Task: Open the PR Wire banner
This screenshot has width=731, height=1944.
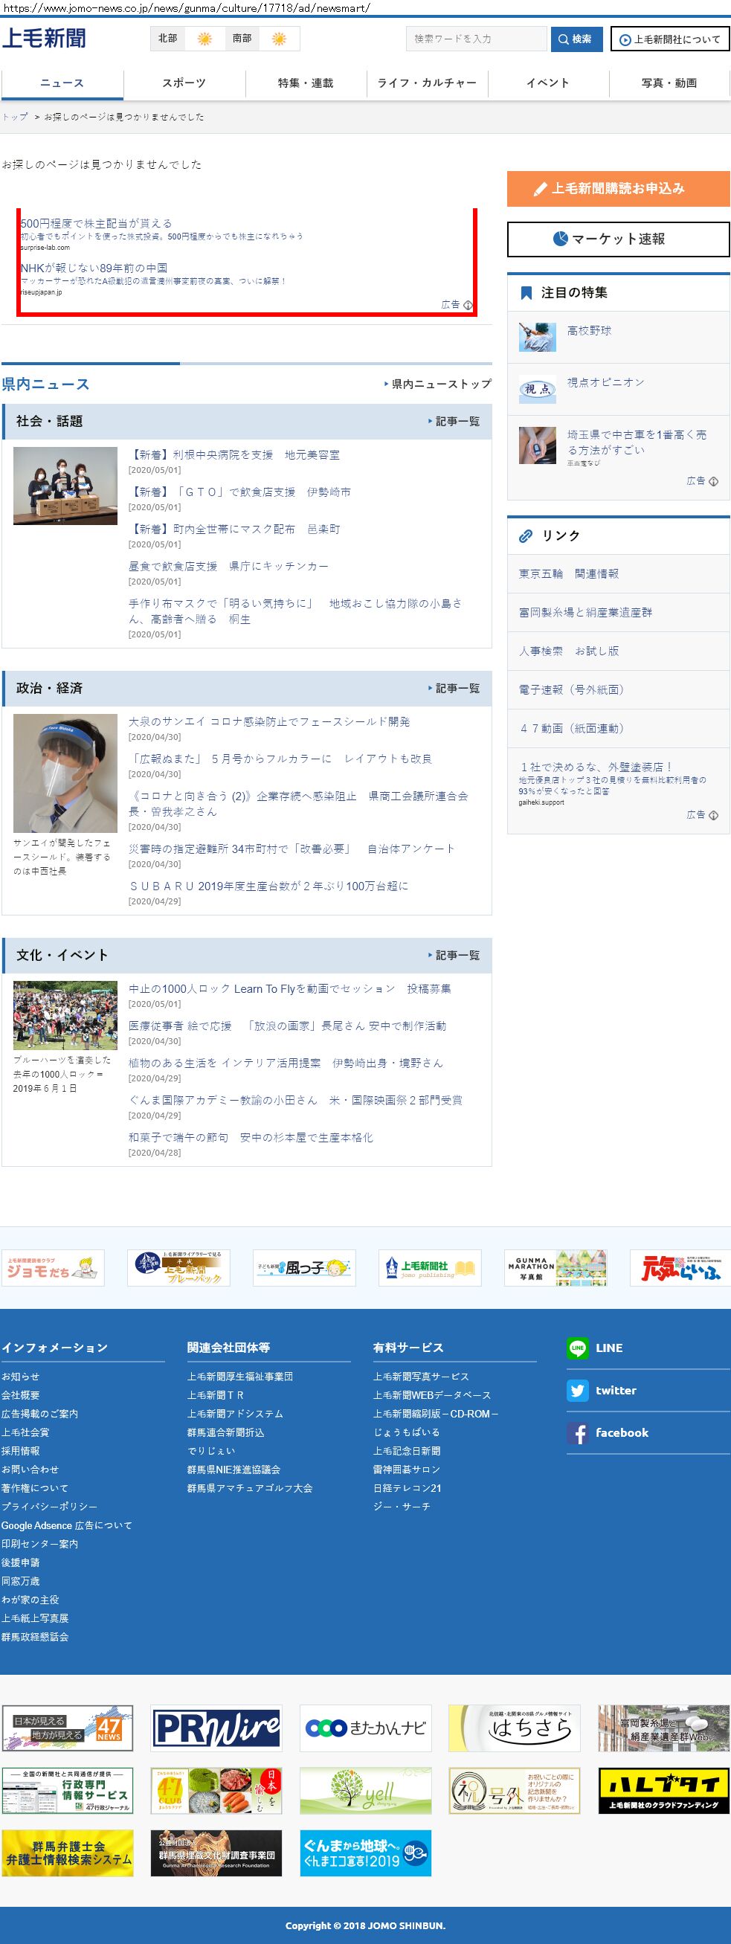Action: pos(216,1728)
